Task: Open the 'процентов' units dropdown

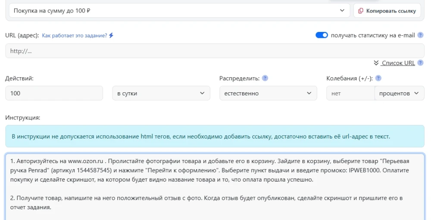Action: 400,93
